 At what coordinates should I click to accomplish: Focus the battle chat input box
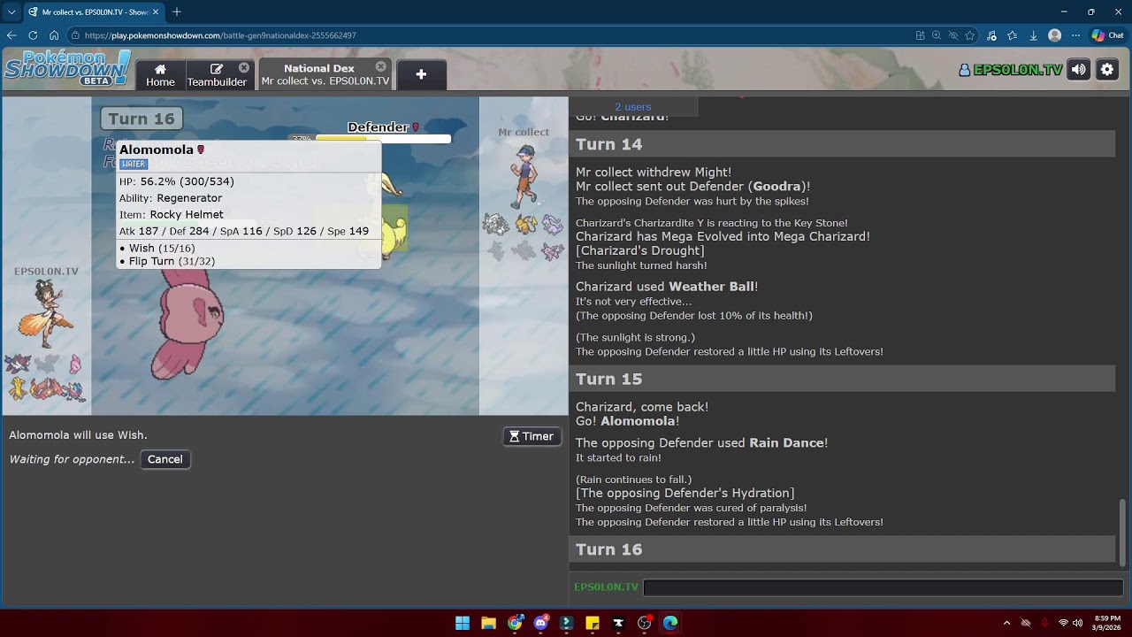point(883,587)
